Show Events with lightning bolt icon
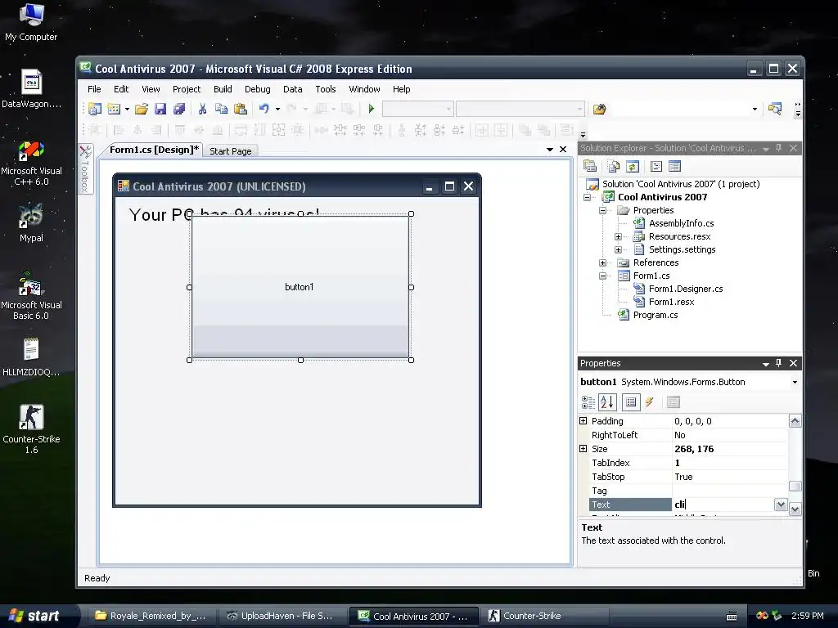Viewport: 838px width, 628px height. 650,402
